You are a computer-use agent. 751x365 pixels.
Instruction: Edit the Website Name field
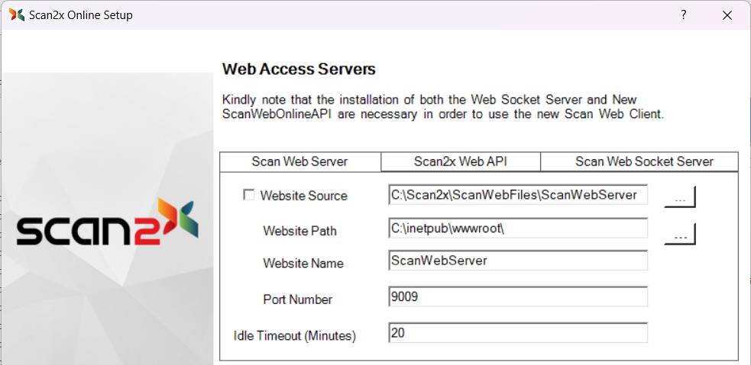(518, 261)
